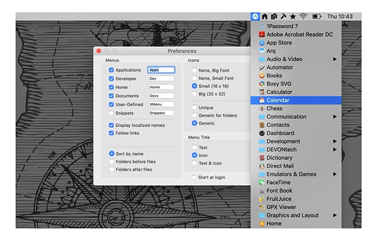Open the clock showing Thu 10:43
Viewport: 374px width, 240px height.
pos(340,17)
